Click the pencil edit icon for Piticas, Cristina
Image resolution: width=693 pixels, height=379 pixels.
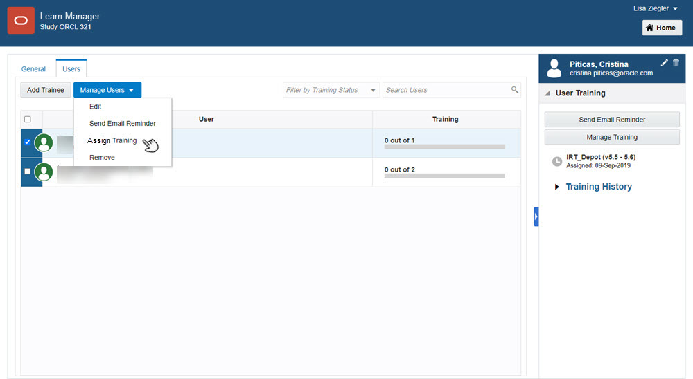tap(664, 63)
